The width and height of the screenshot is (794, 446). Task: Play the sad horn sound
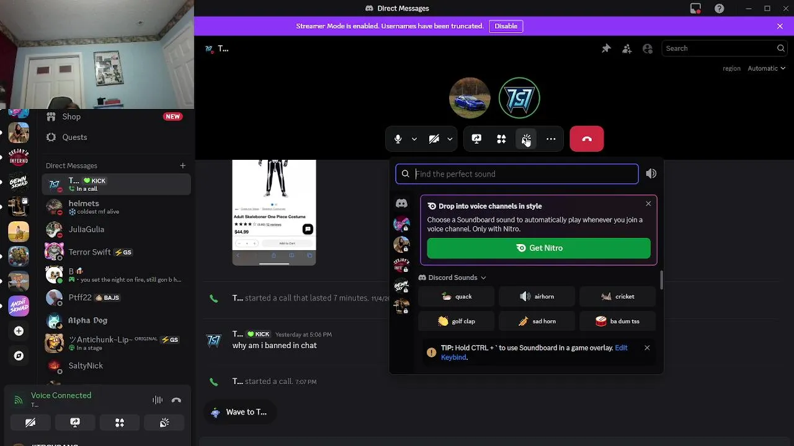point(537,321)
